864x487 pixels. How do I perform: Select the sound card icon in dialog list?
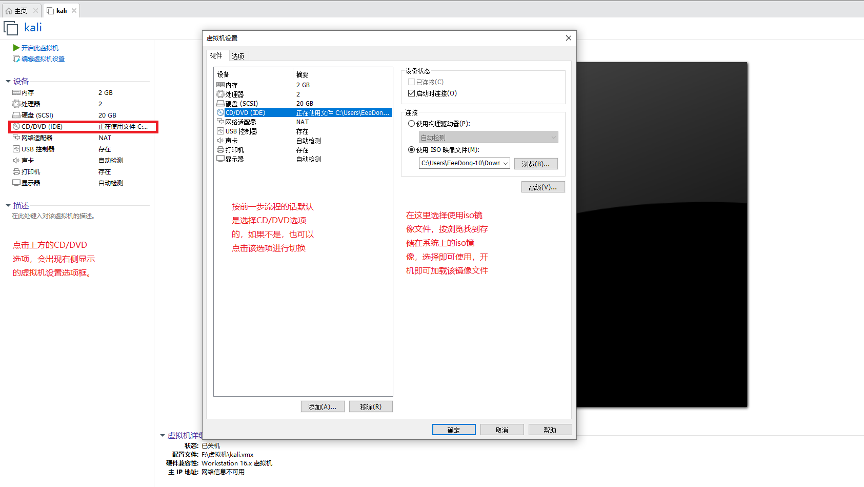(x=220, y=141)
